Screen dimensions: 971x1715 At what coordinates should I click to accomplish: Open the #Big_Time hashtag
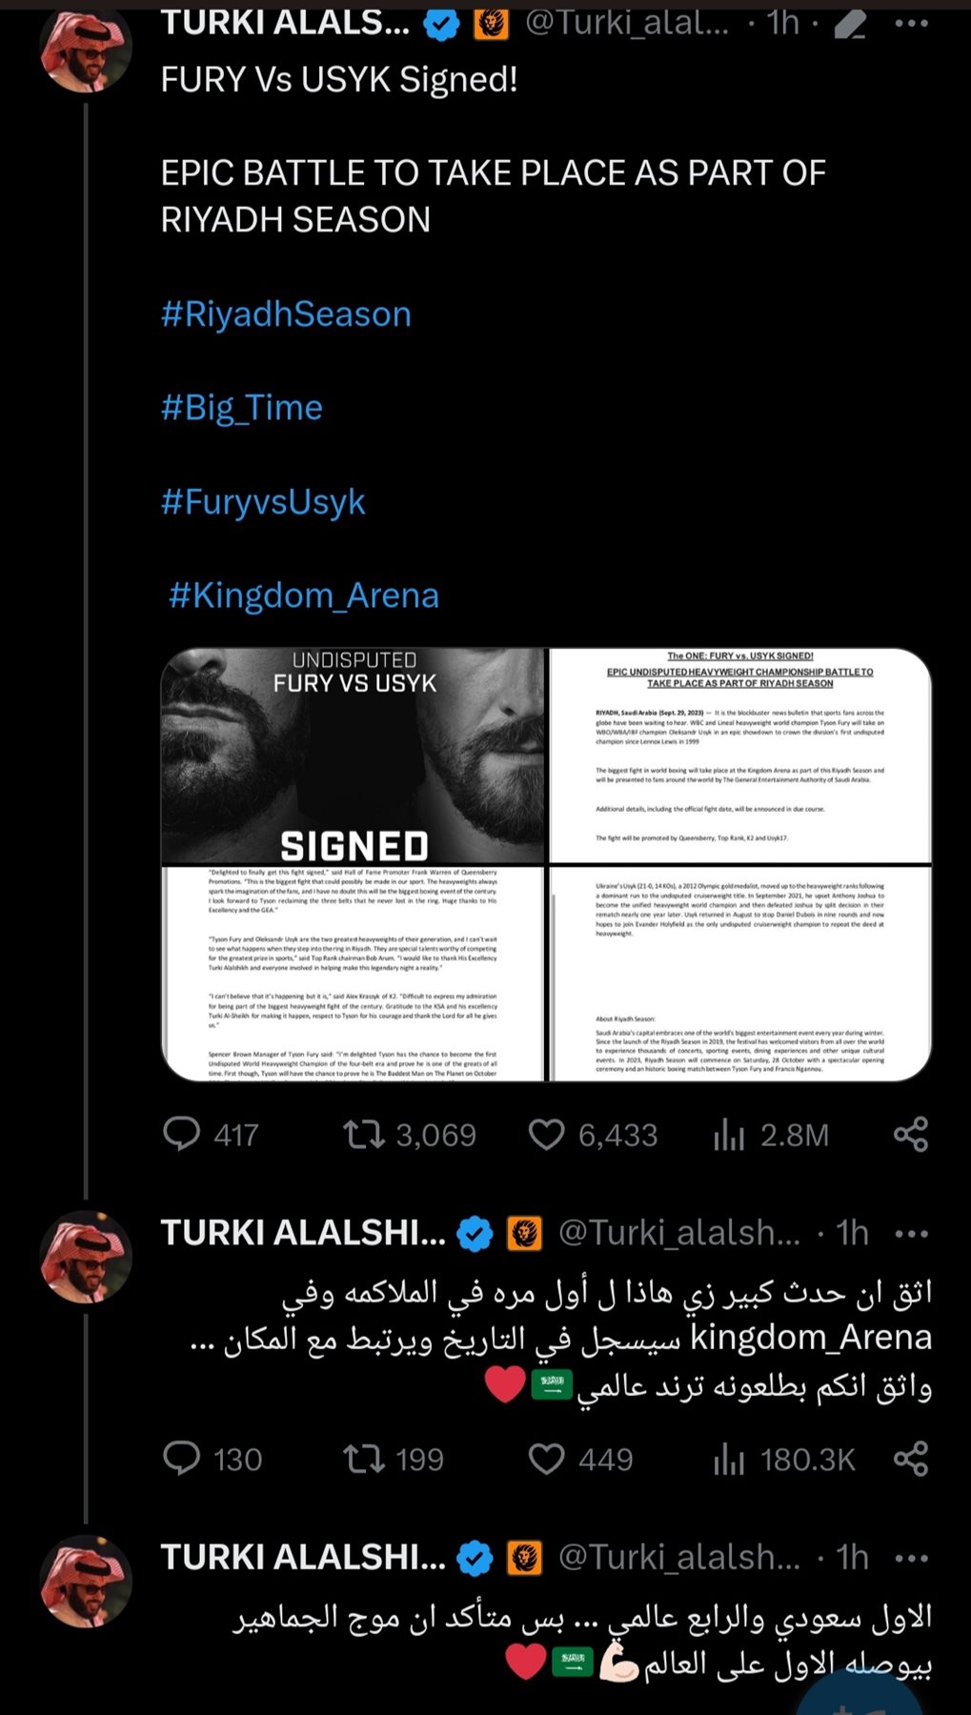(x=242, y=408)
